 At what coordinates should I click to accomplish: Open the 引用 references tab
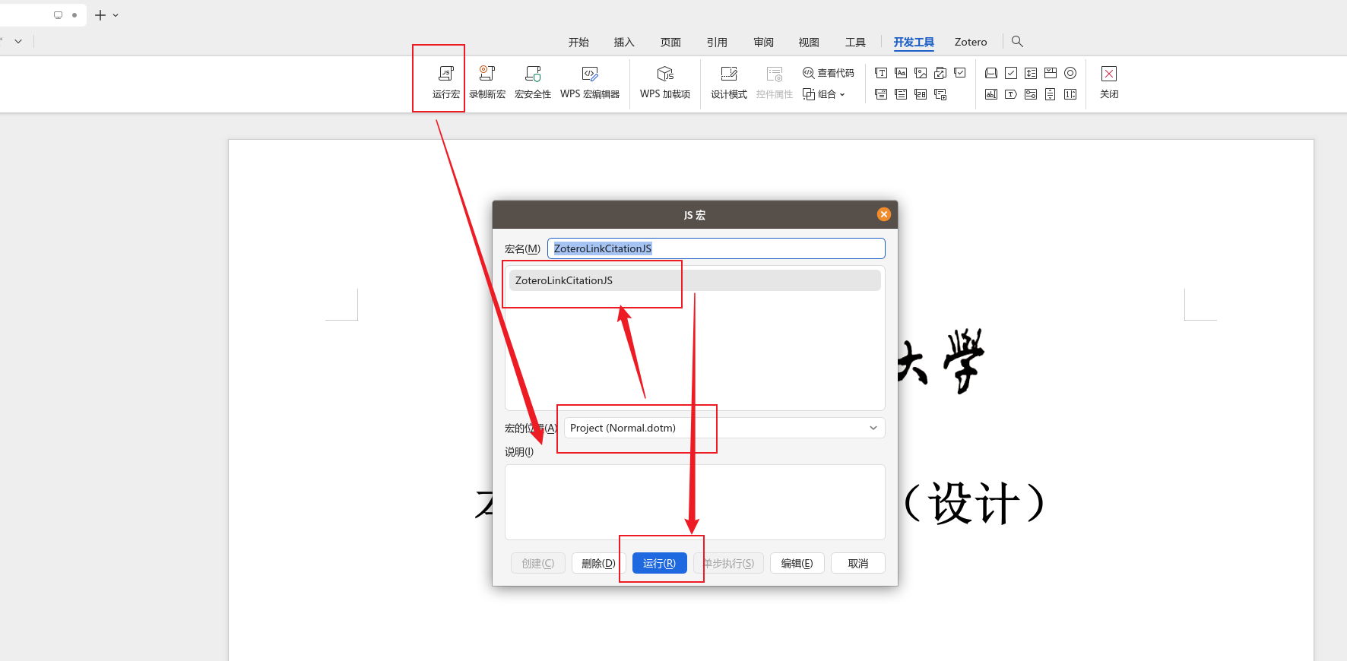tap(717, 43)
